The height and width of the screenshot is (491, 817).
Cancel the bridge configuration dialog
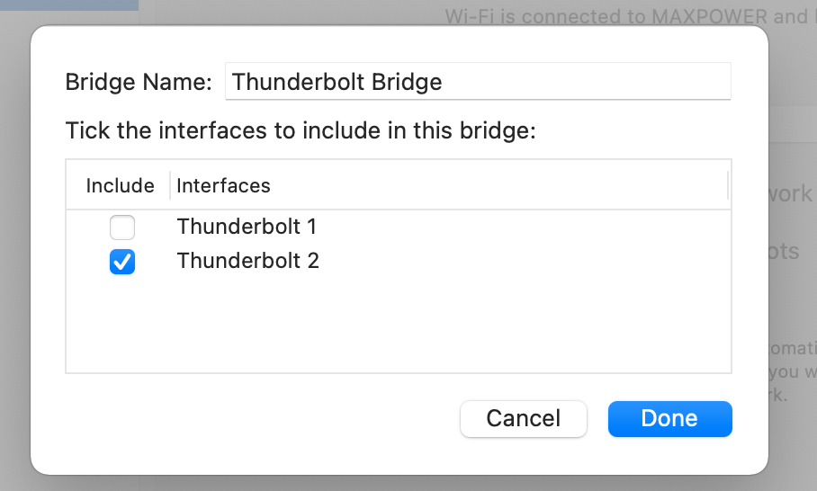523,418
